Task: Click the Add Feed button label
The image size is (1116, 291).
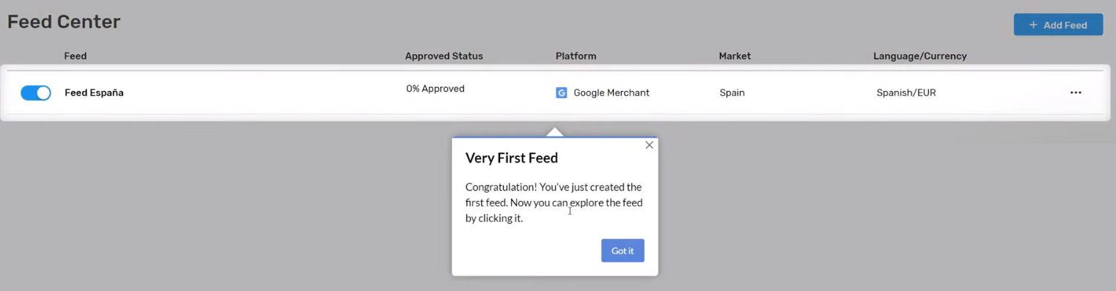Action: pos(1065,25)
